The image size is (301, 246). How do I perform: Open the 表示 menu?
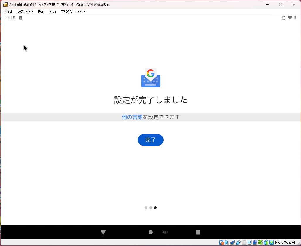41,12
